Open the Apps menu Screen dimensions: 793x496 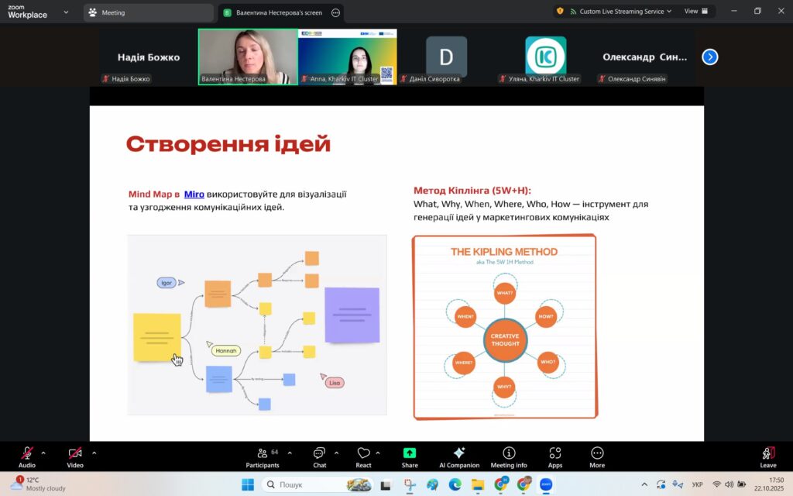554,454
